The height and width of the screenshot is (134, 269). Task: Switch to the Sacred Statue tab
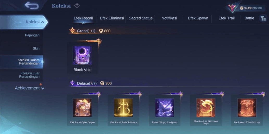coord(141,18)
